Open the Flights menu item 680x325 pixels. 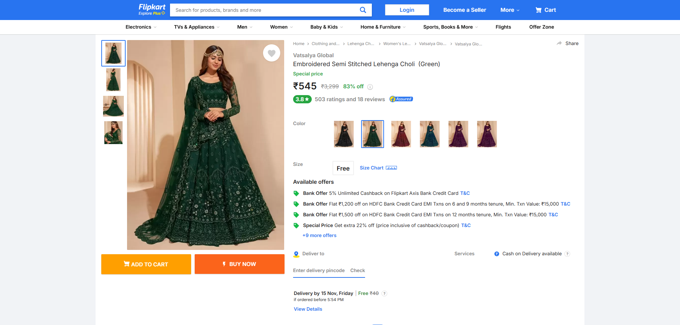coord(503,27)
